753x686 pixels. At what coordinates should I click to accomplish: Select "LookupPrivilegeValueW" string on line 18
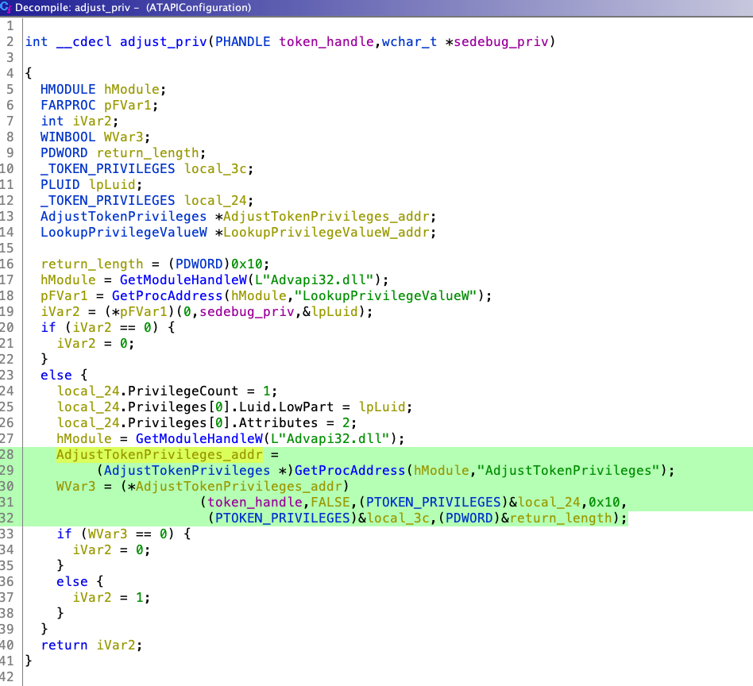385,295
